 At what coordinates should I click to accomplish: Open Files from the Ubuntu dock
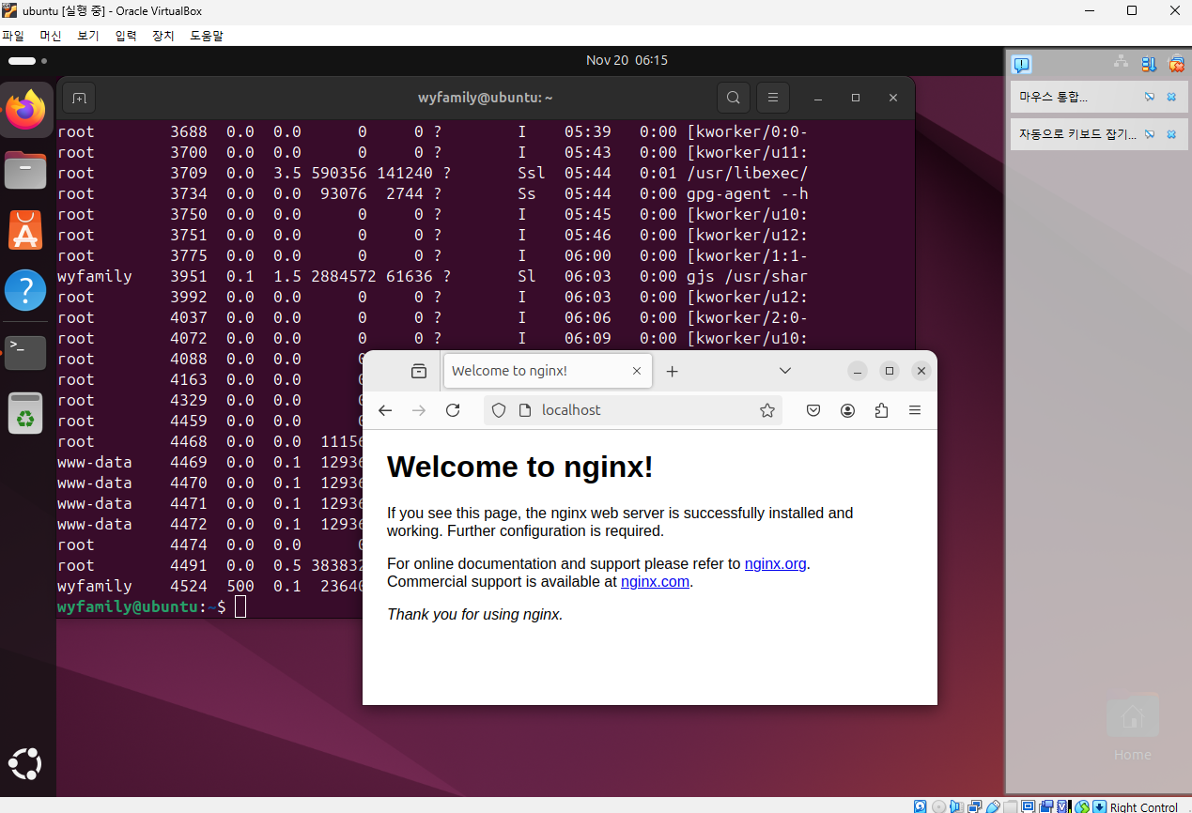[x=26, y=170]
